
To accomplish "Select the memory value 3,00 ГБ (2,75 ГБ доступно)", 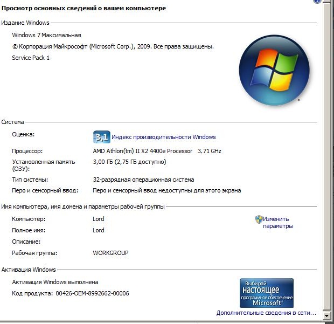I will (x=129, y=162).
